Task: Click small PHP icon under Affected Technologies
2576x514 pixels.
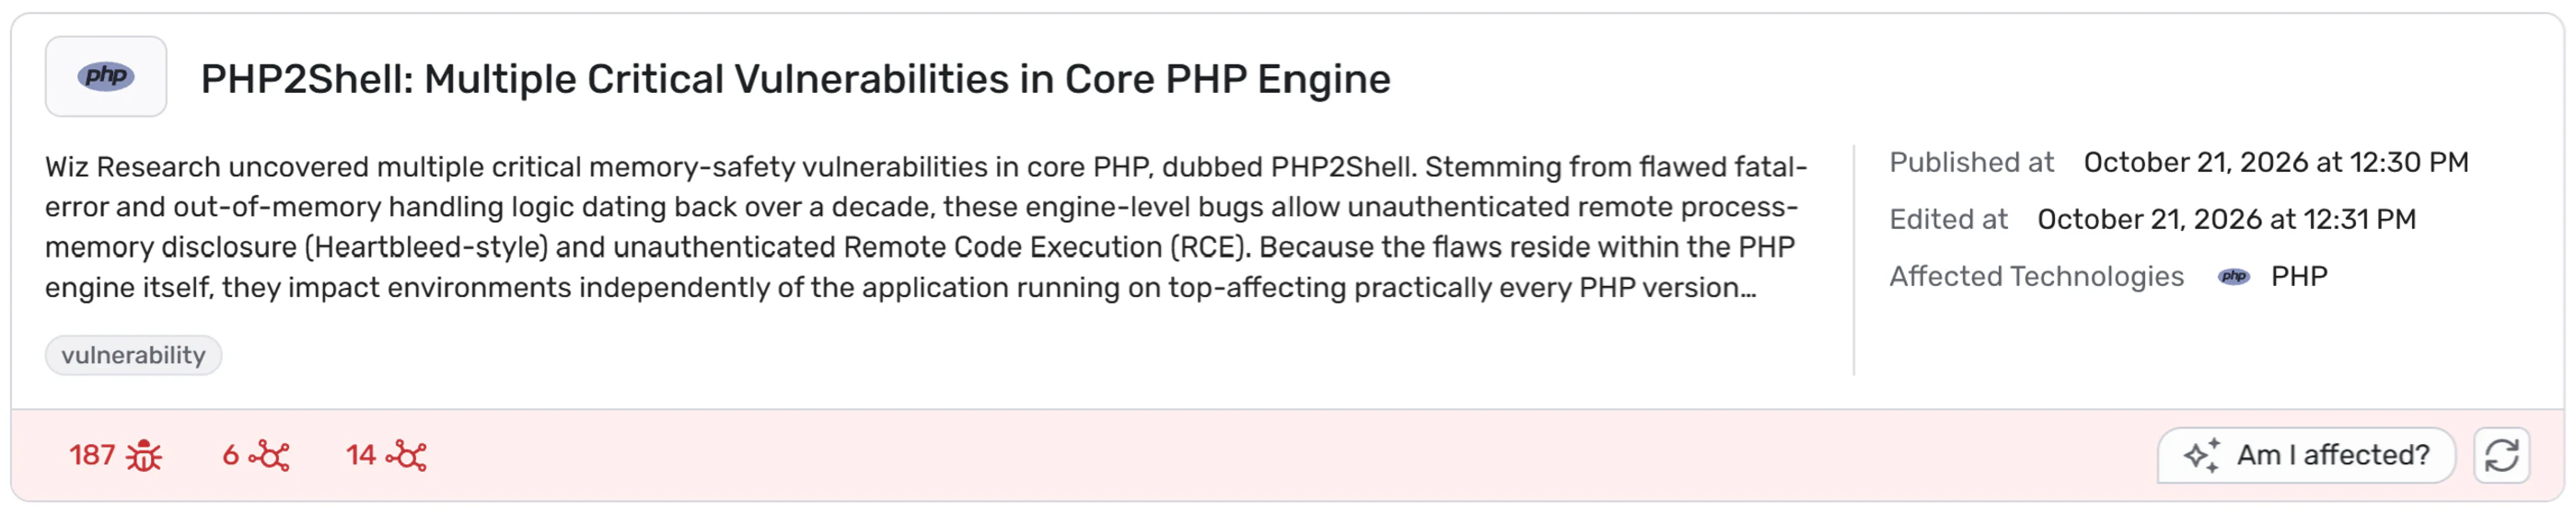Action: (2234, 276)
